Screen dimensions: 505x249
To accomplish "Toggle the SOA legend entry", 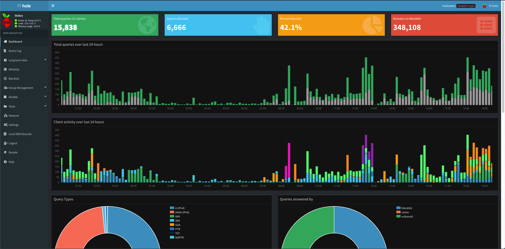I will coord(175,225).
